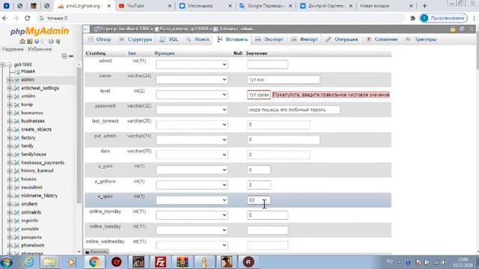Click the level value field
The width and height of the screenshot is (479, 269).
point(259,95)
